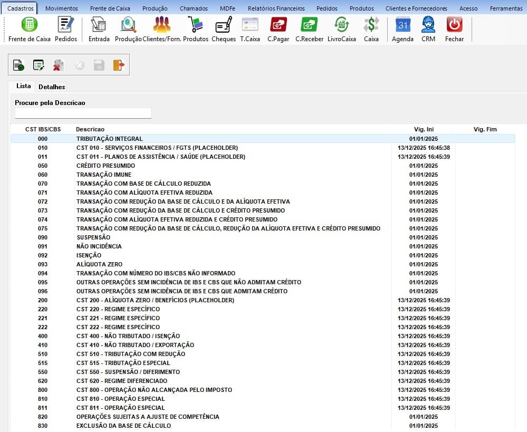Click the exit door icon
527x432 pixels.
tap(118, 65)
